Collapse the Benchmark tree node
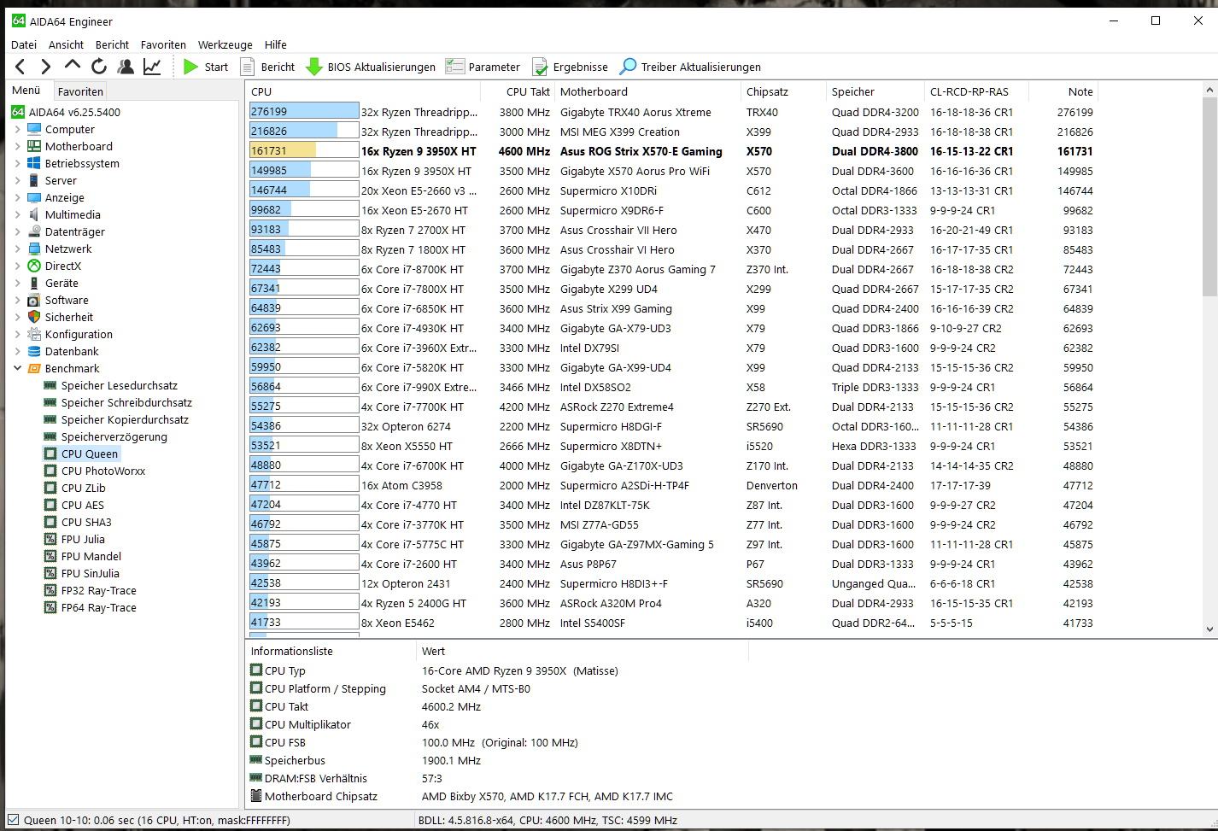The width and height of the screenshot is (1218, 831). (17, 368)
